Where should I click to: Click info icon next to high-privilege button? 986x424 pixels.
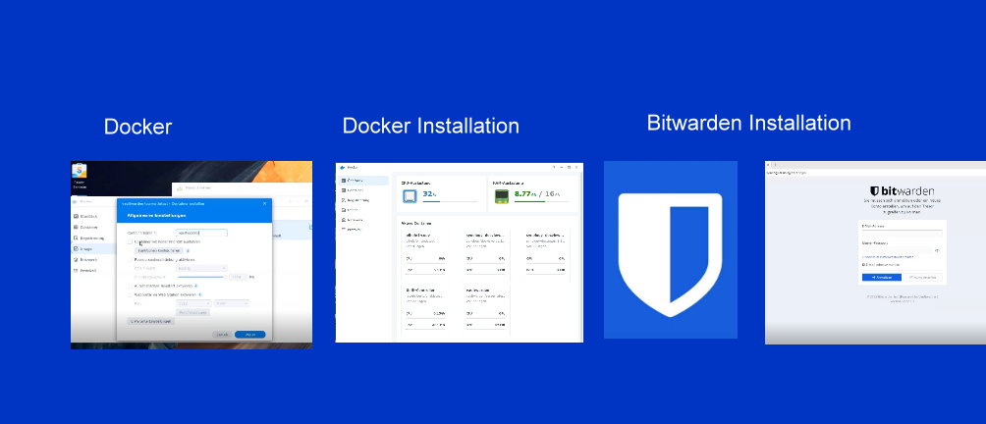188,250
